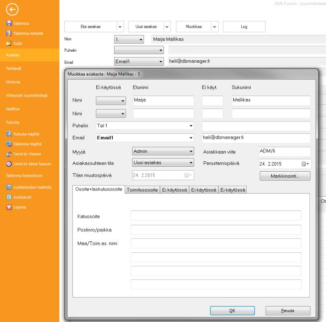
Task: Select Viimeiset suunnitelmat in sidebar
Action: [x=26, y=96]
